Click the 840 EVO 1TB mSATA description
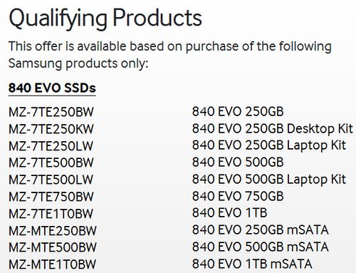356x273 pixels. tap(252, 264)
